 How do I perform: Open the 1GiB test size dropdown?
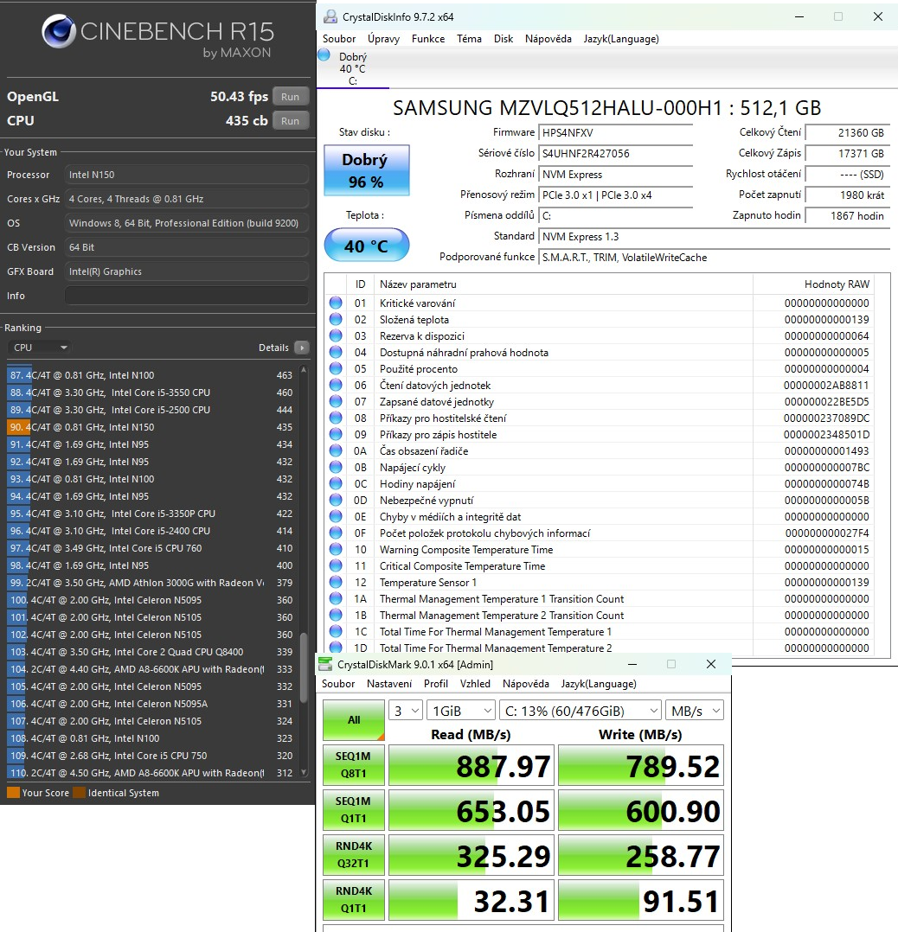click(460, 709)
